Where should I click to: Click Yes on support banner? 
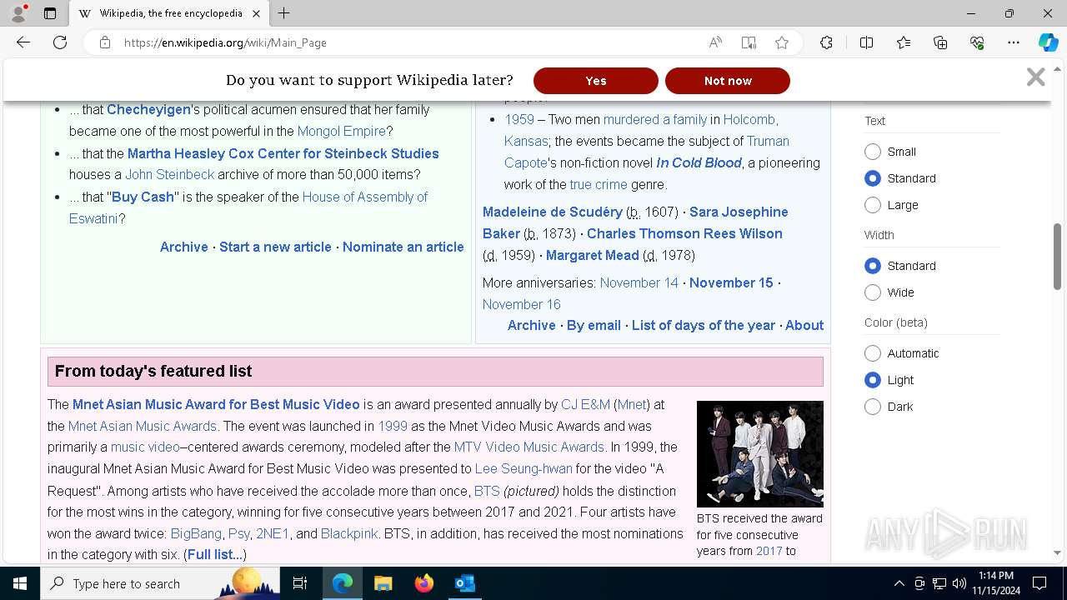pos(596,81)
